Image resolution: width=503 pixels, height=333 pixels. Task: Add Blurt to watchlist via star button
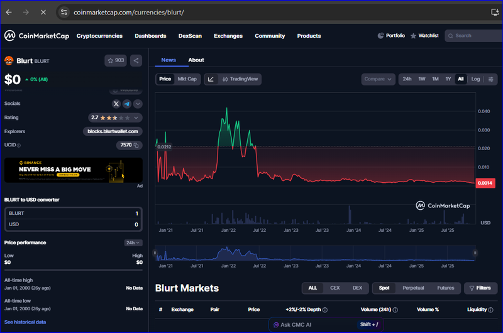(116, 60)
